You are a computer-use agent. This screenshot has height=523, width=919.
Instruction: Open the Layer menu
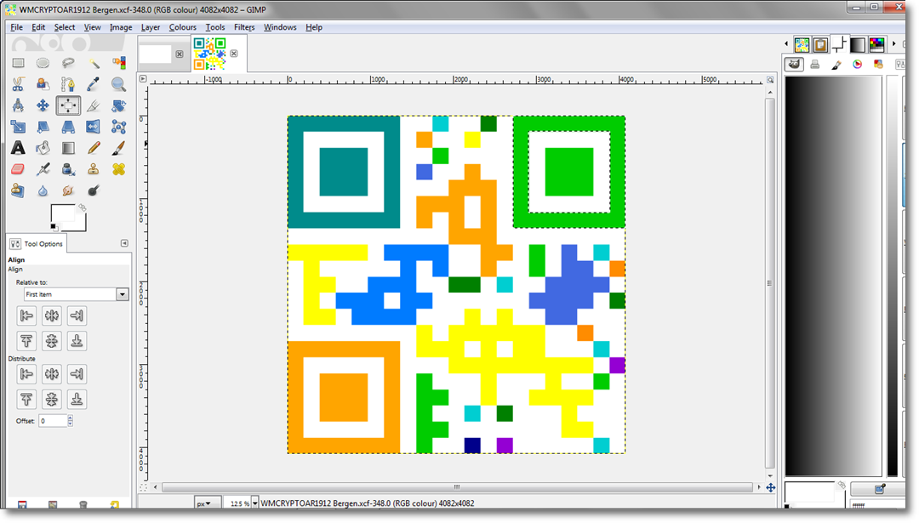pyautogui.click(x=150, y=27)
